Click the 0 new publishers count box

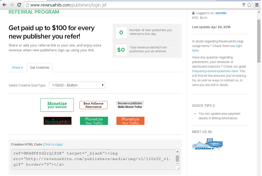(121, 32)
